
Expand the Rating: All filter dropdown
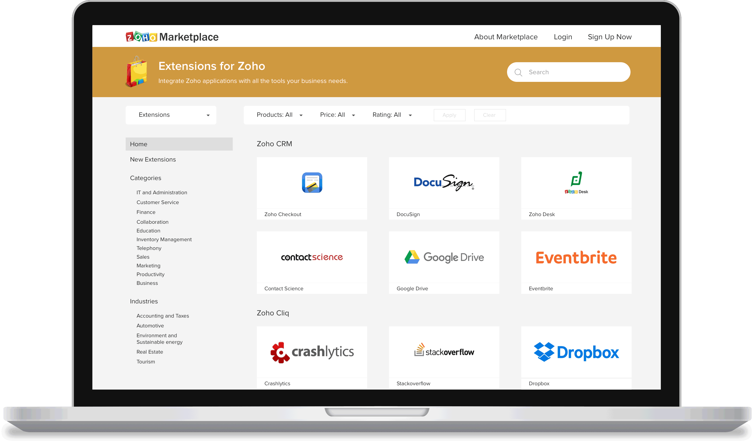coord(392,115)
